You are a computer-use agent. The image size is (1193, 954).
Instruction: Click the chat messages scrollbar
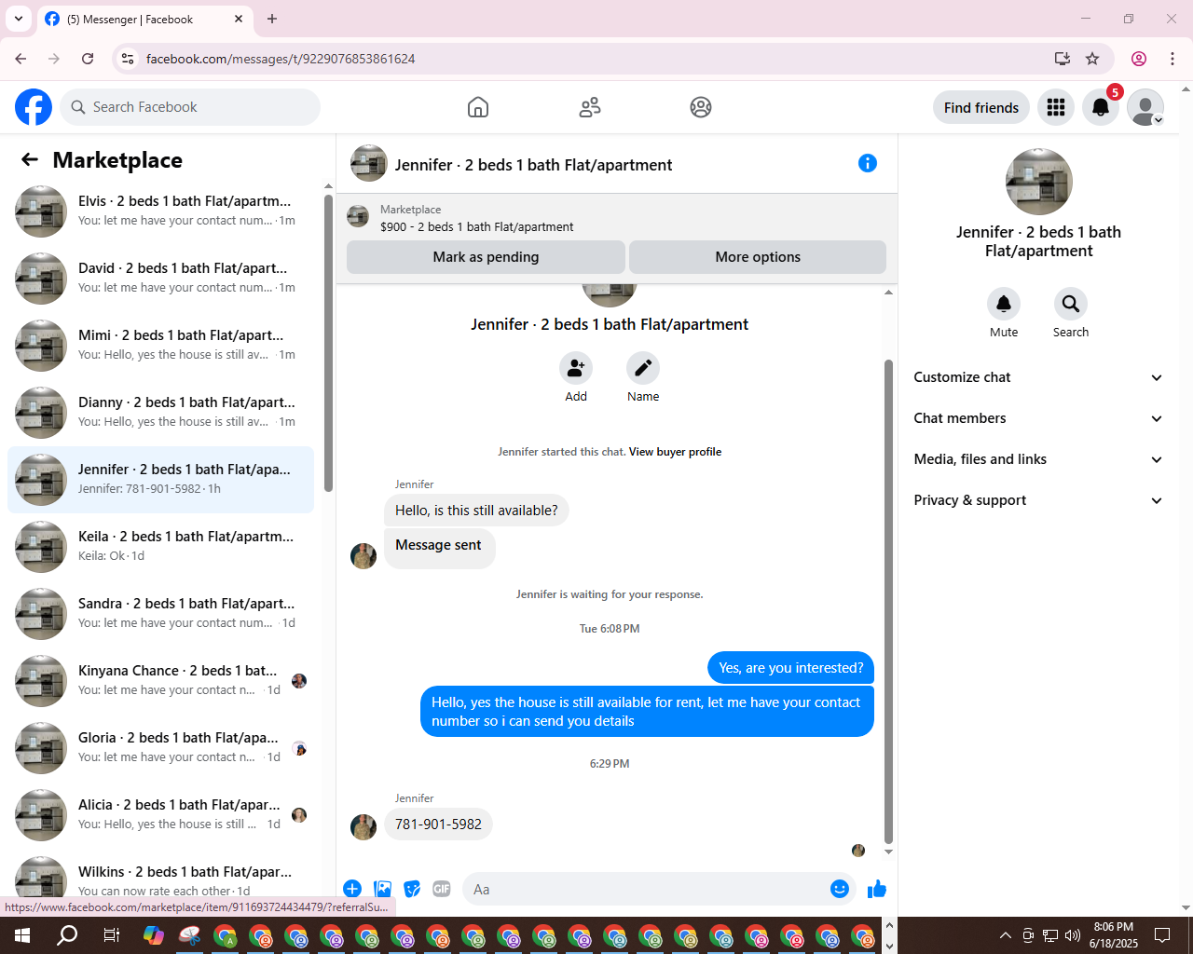coord(888,601)
